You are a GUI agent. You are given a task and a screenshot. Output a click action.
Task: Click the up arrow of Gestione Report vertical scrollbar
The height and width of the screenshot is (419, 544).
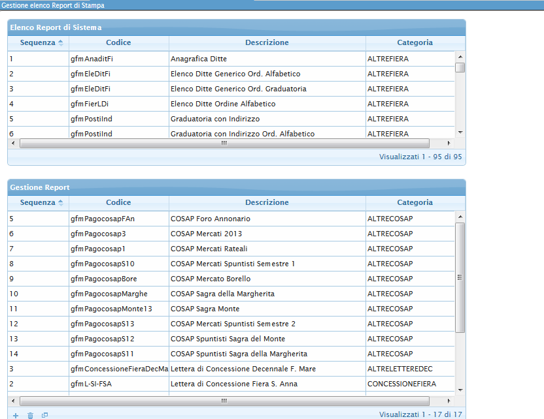(x=460, y=217)
